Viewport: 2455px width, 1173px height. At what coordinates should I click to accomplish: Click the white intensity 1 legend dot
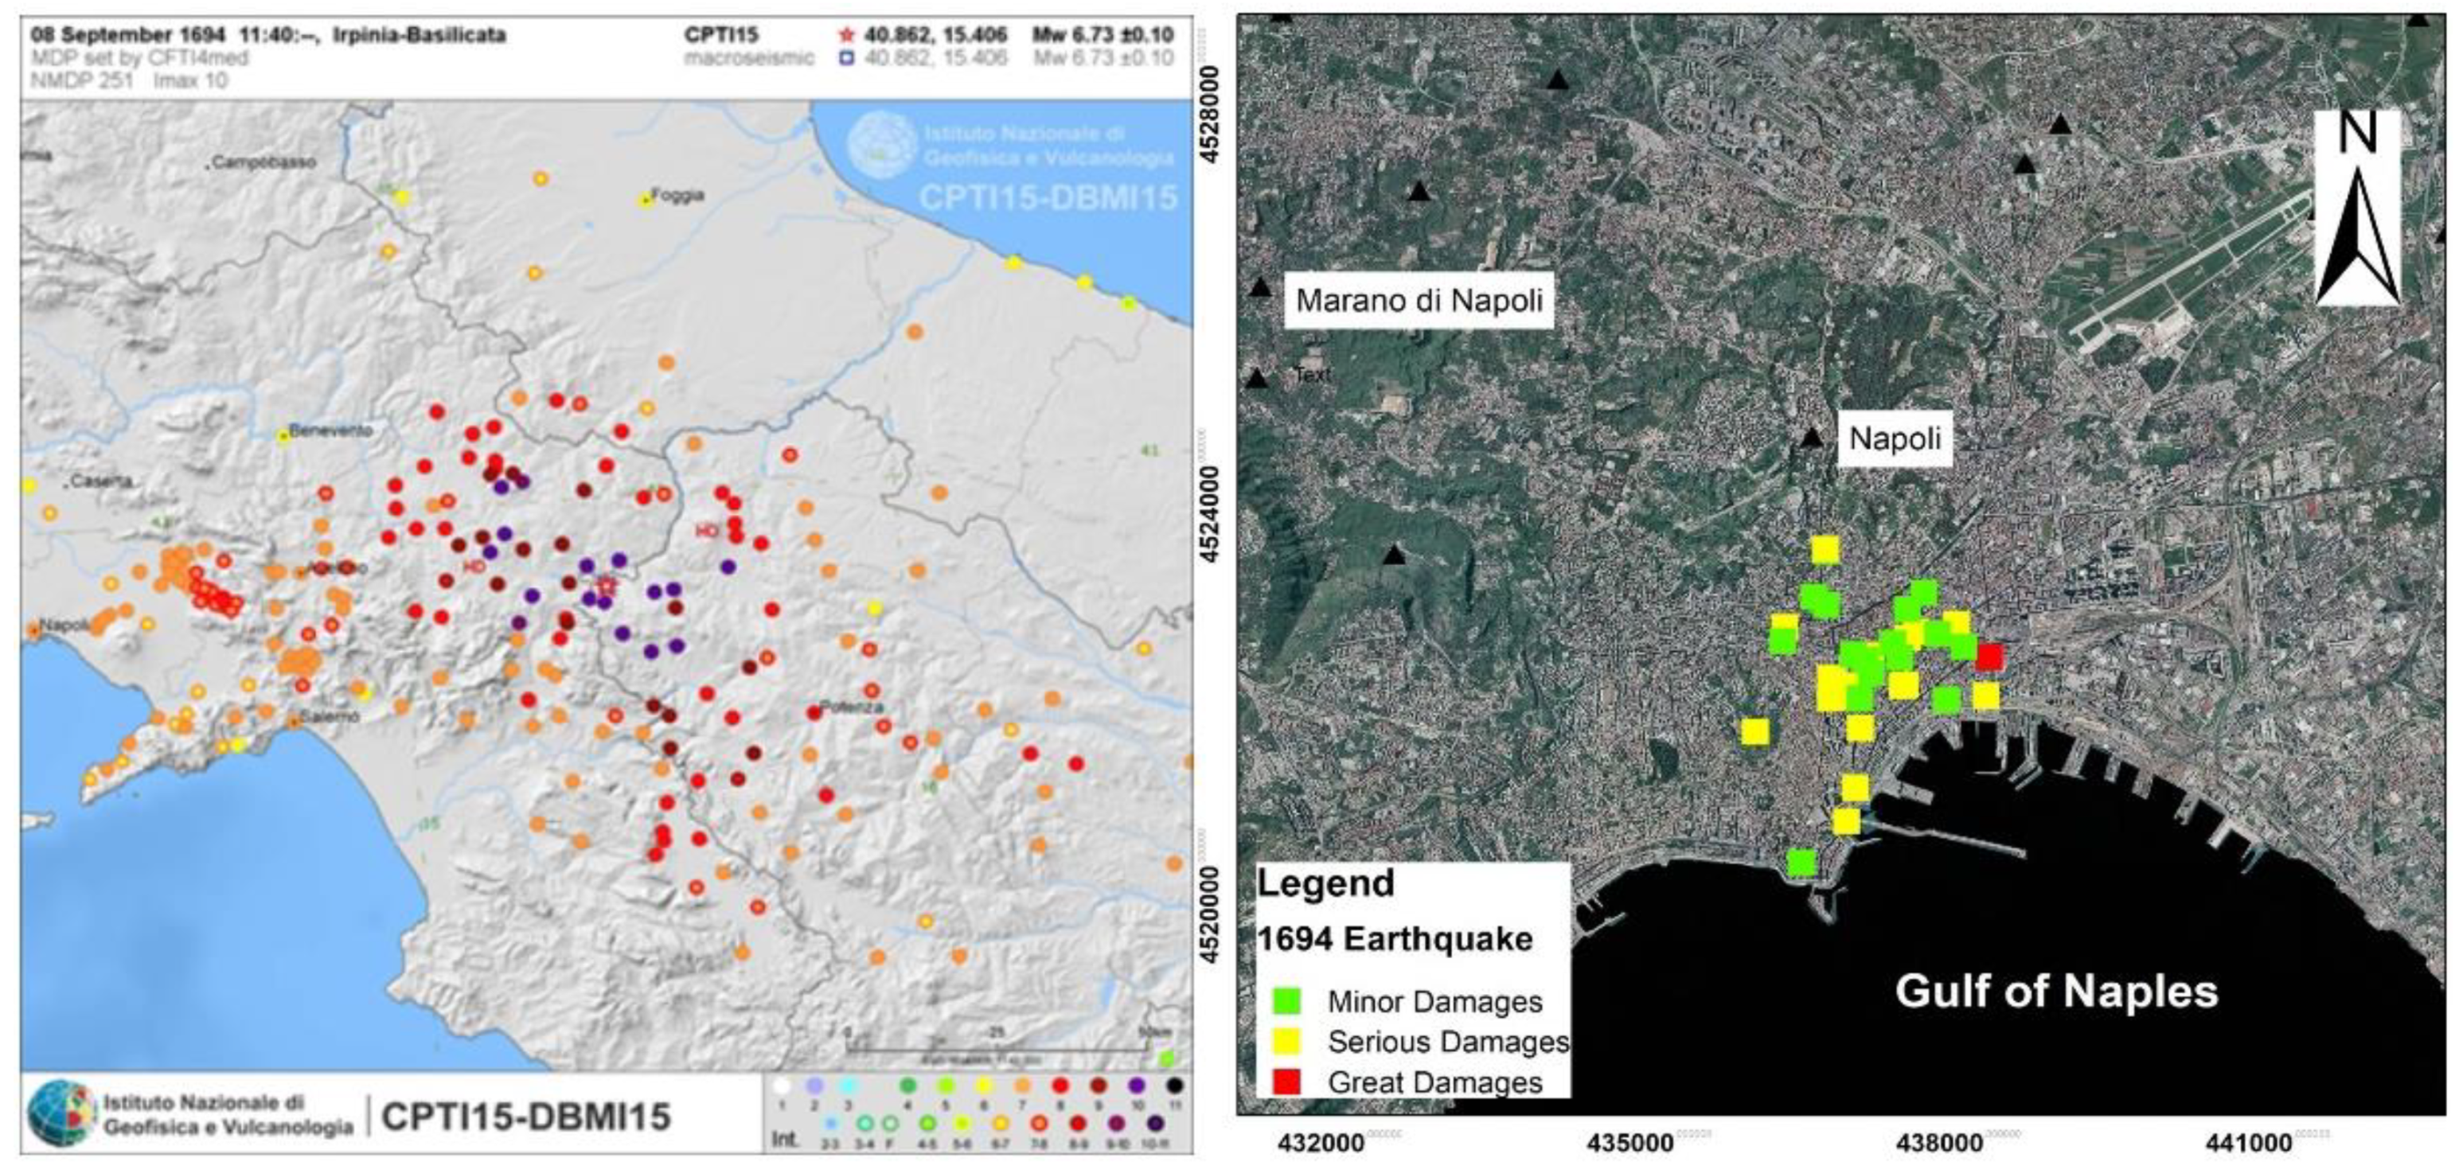tap(782, 1085)
